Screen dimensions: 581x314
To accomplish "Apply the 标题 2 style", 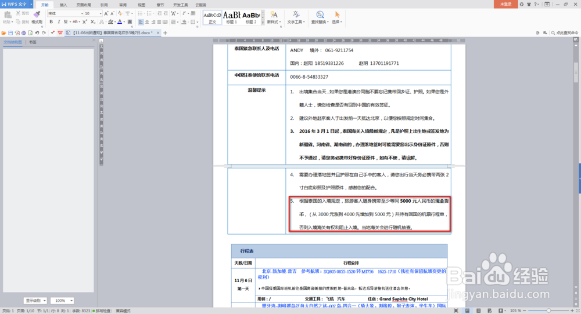I will point(251,17).
